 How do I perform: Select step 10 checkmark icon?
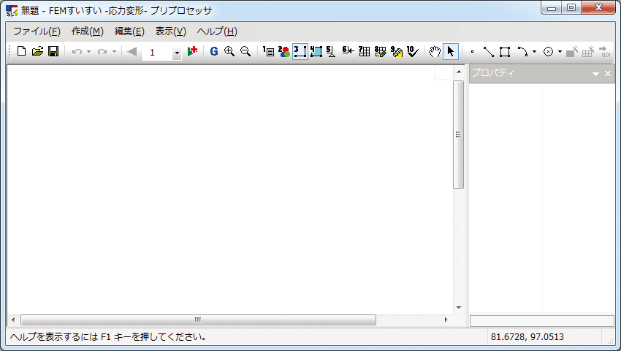click(413, 52)
